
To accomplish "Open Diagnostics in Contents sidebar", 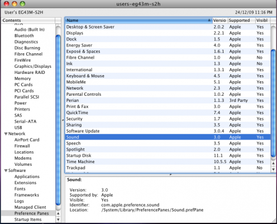I will pyautogui.click(x=26, y=42).
